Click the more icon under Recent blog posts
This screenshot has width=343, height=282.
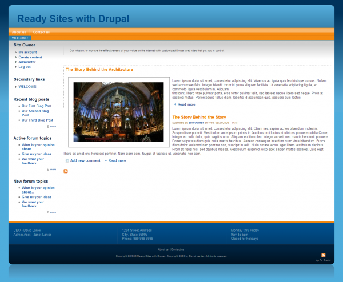(48, 126)
